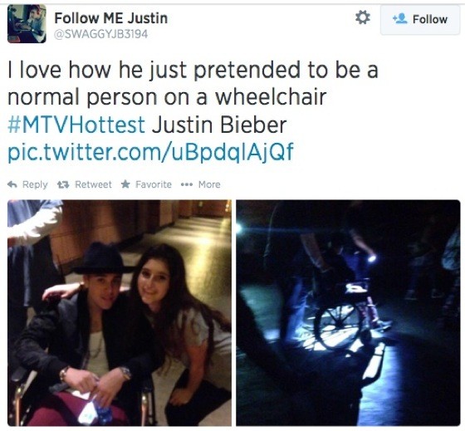This screenshot has width=465, height=431.
Task: Click the Favorite star icon
Action: click(125, 184)
